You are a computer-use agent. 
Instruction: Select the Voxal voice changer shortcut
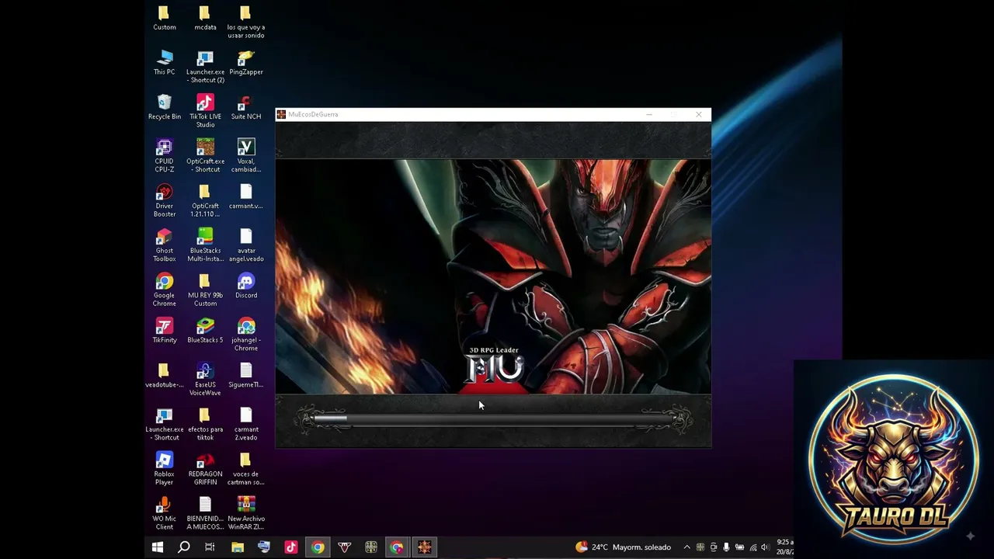tap(245, 157)
